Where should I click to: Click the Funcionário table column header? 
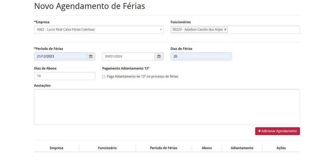click(x=107, y=148)
